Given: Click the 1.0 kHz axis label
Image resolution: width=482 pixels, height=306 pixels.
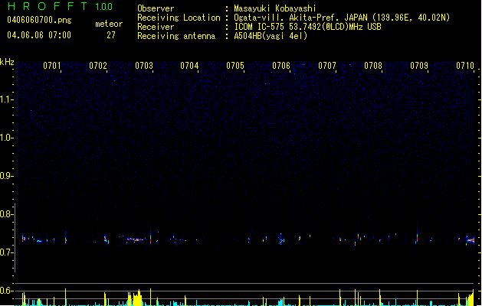Looking at the screenshot, I should (6, 138).
